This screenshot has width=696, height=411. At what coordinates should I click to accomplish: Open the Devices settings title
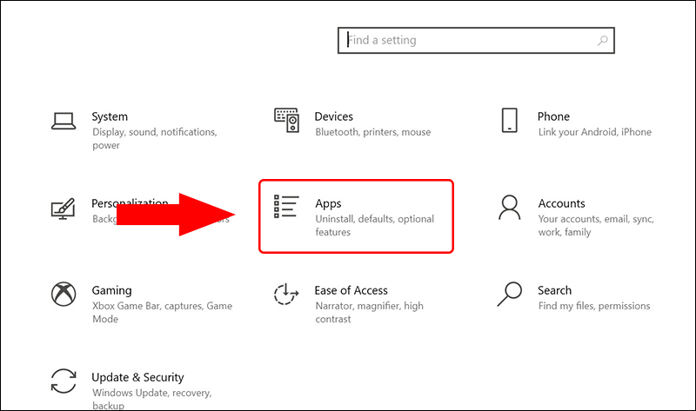[x=333, y=116]
